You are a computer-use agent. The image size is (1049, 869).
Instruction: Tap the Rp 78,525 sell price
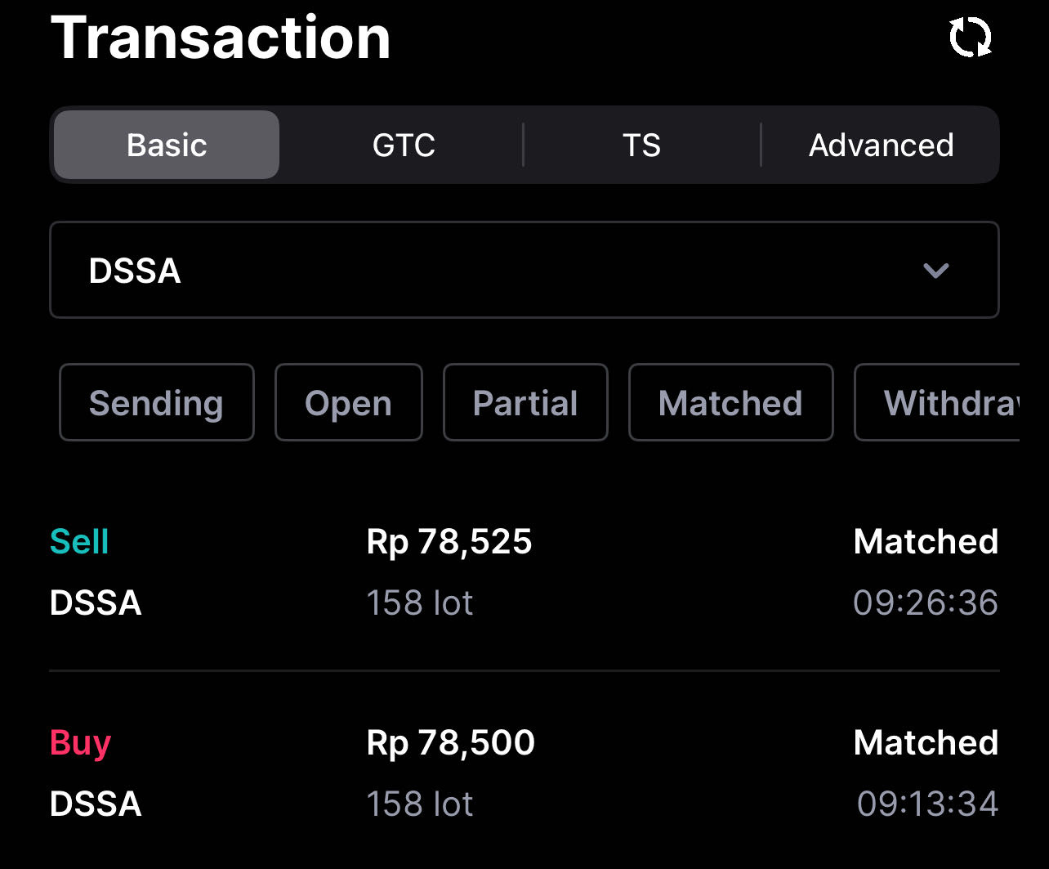point(449,542)
